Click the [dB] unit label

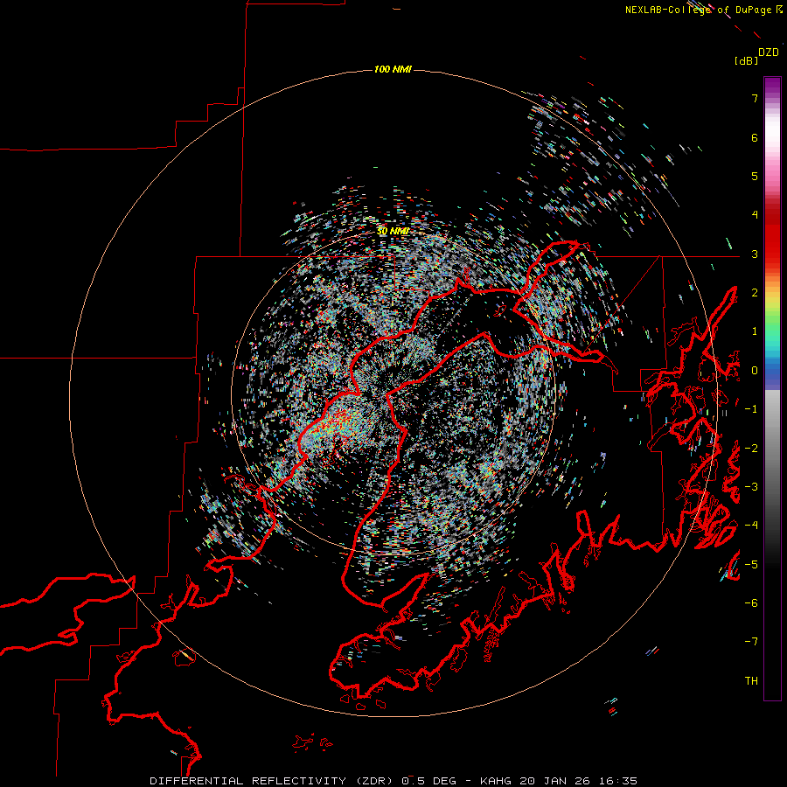[747, 60]
